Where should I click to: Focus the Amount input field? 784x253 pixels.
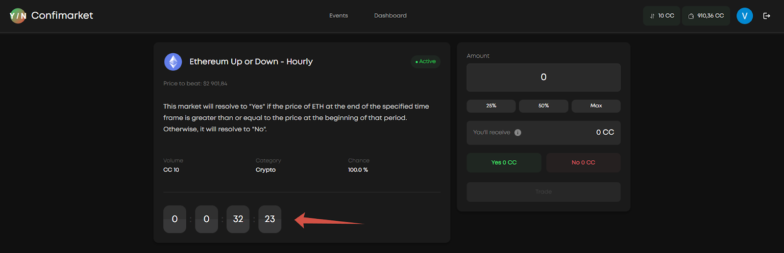point(543,78)
